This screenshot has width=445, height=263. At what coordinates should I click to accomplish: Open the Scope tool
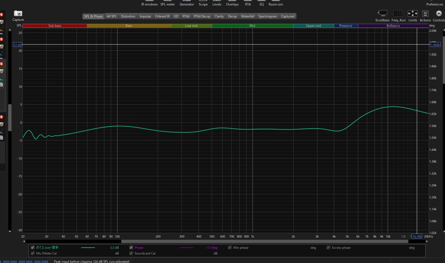203,3
